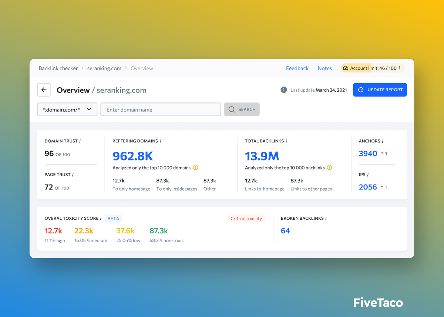Click the Search button
Viewport: 444px width, 317px height.
click(x=242, y=109)
